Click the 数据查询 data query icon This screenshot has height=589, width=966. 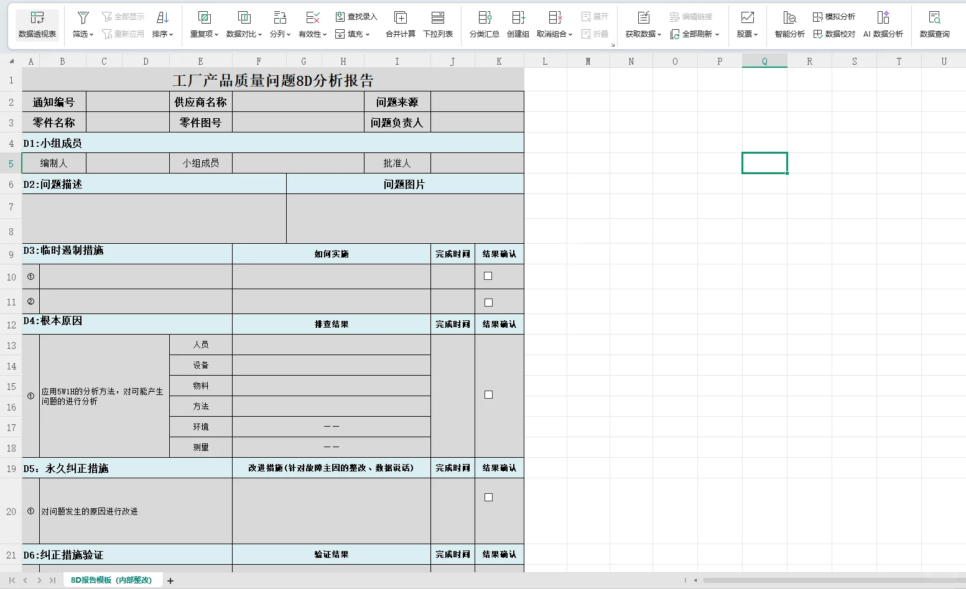[x=934, y=17]
